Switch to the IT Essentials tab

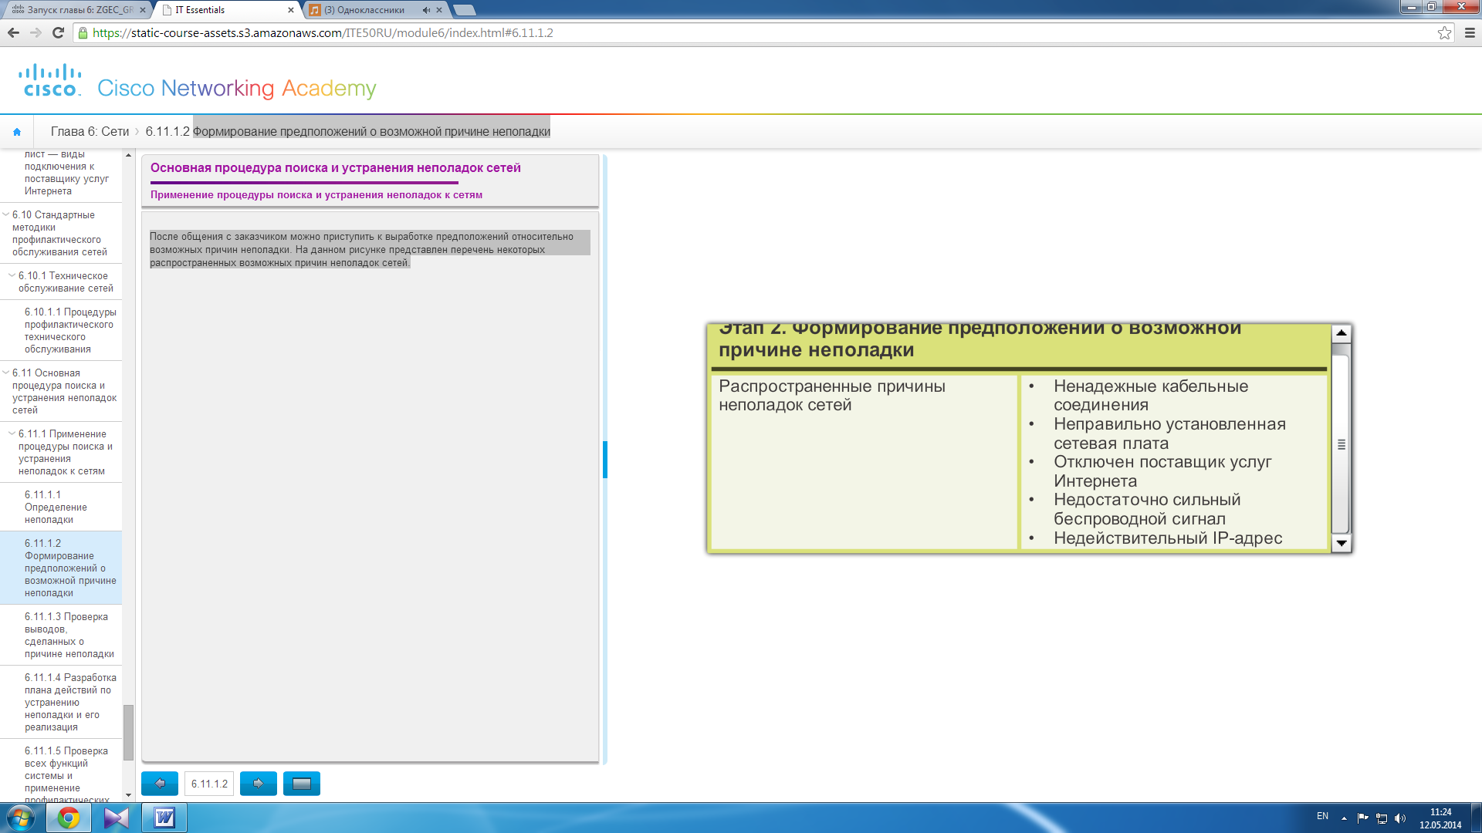(224, 10)
